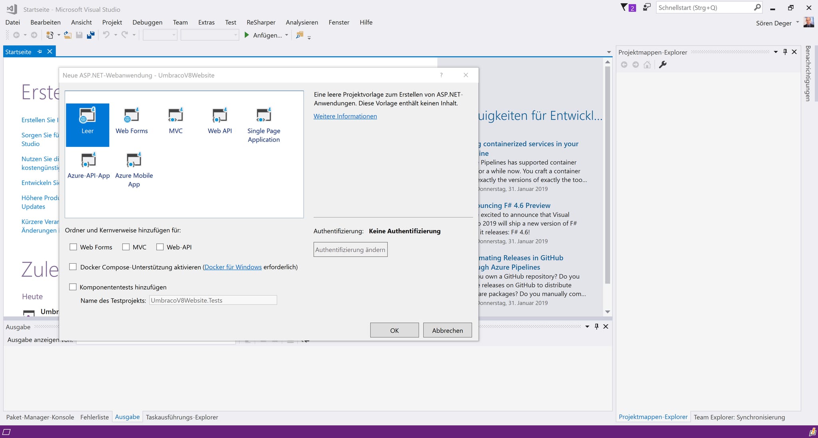Click the open file toolbar icon
The height and width of the screenshot is (438, 818).
(x=68, y=35)
